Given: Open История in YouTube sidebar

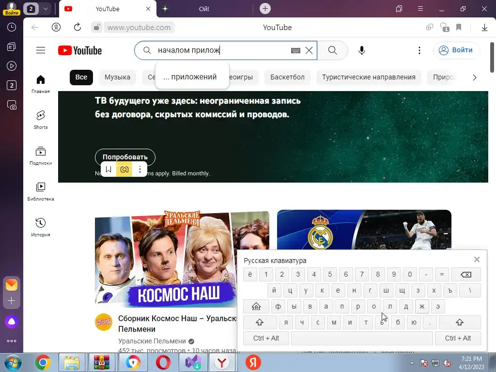Looking at the screenshot, I should click(x=41, y=228).
